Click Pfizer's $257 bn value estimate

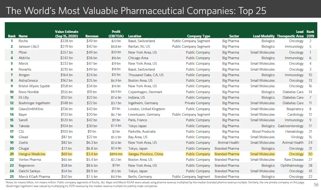click(67, 52)
